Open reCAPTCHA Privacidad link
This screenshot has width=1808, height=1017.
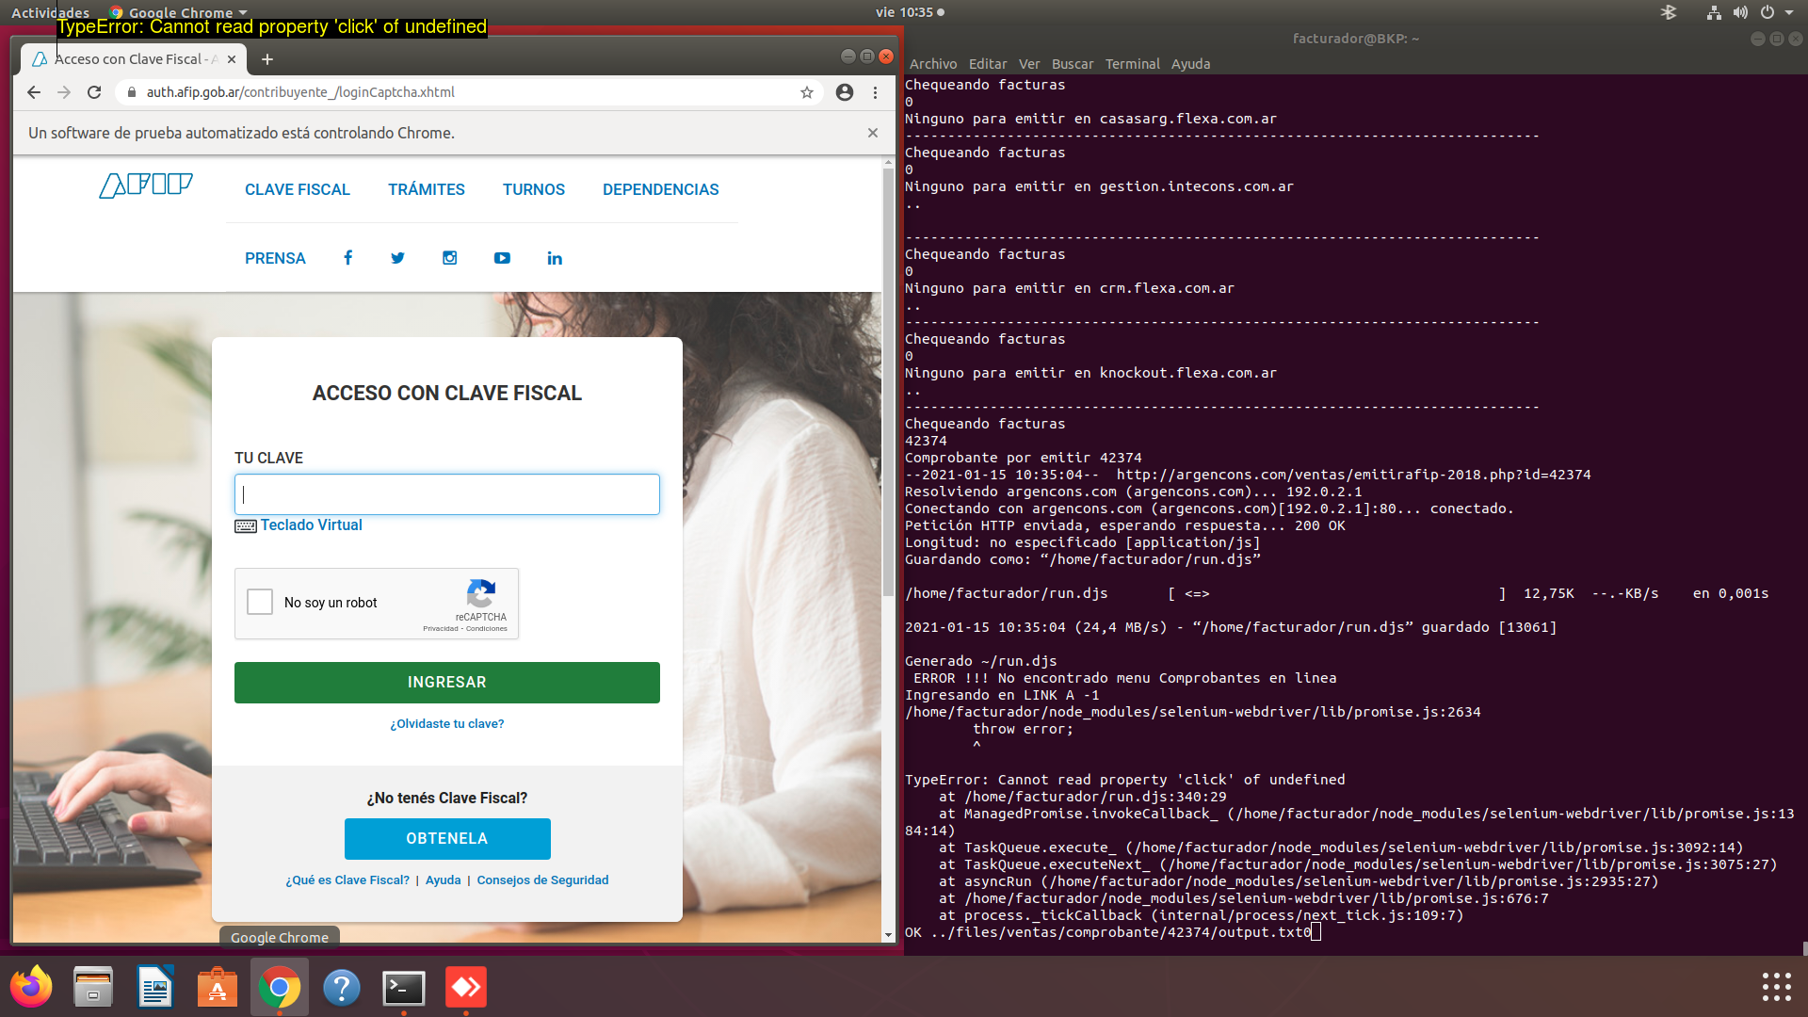pos(441,629)
